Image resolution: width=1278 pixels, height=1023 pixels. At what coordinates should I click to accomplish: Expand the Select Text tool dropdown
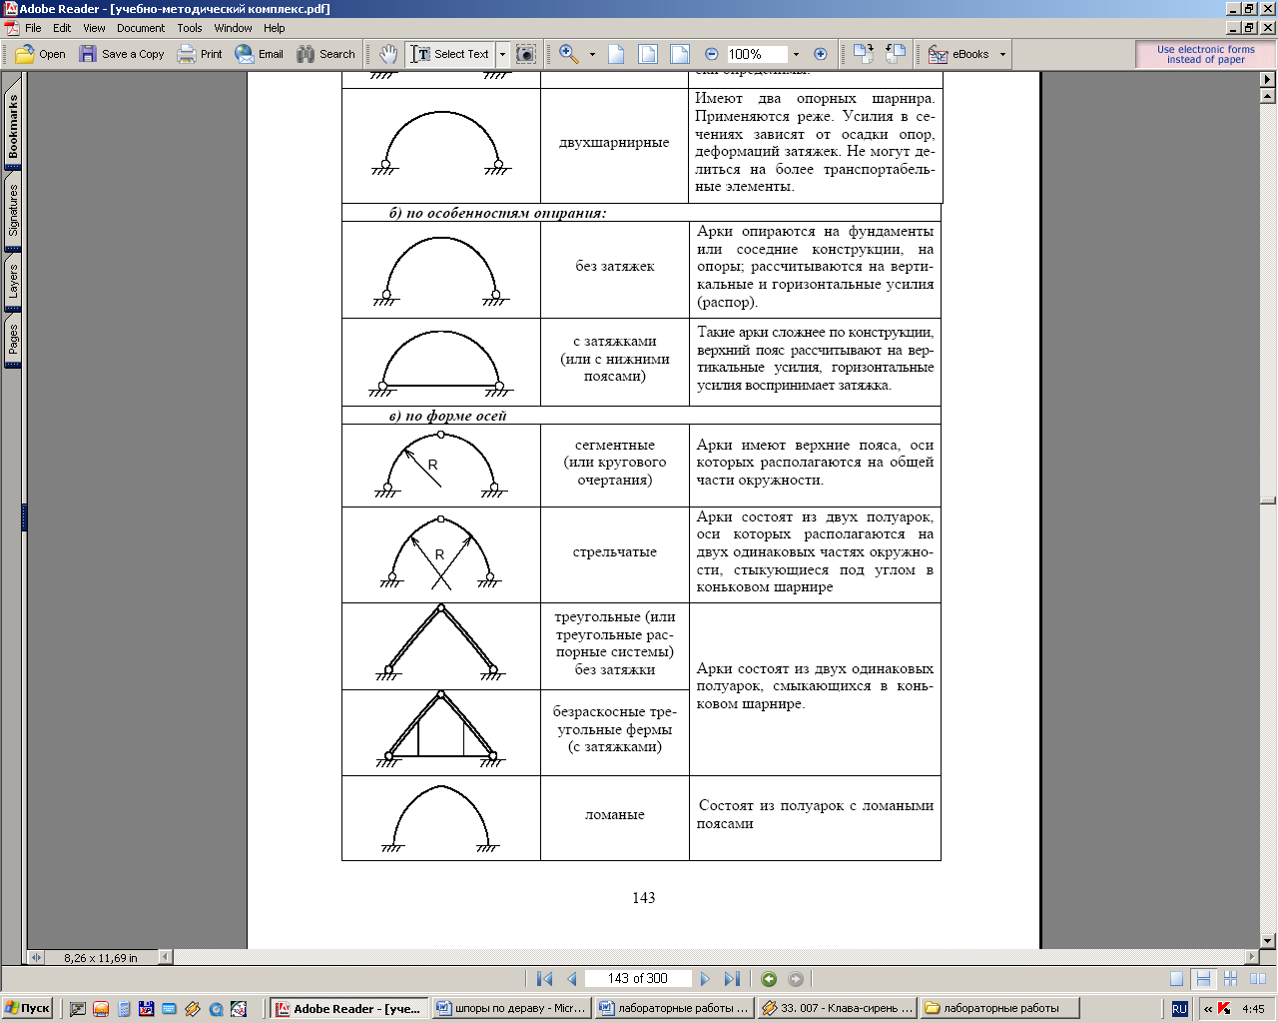(x=502, y=54)
